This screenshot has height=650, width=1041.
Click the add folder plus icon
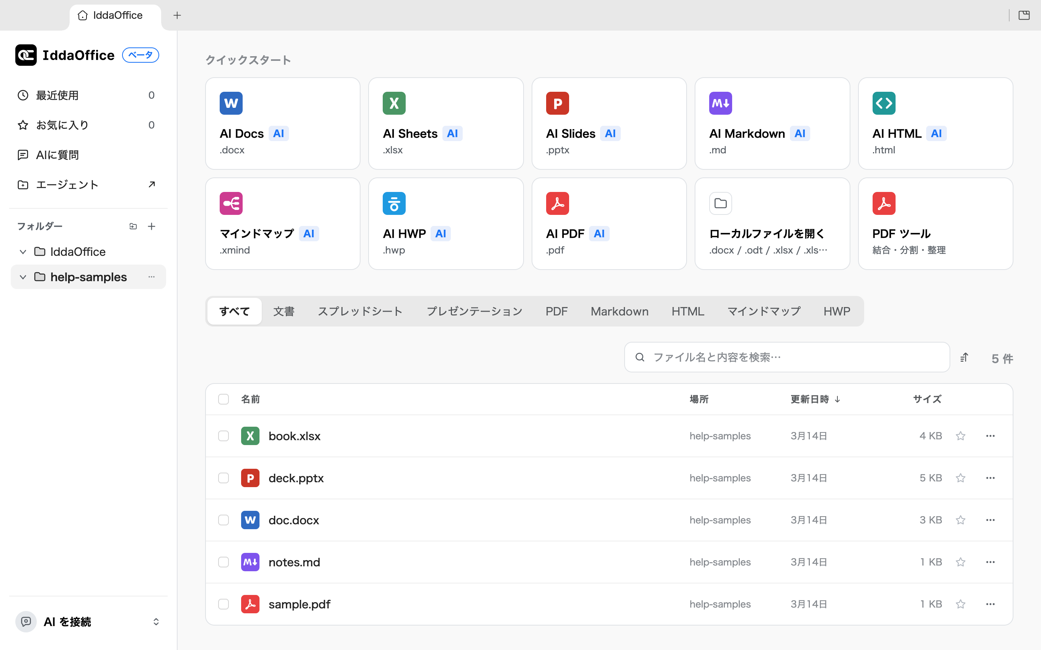pos(152,226)
